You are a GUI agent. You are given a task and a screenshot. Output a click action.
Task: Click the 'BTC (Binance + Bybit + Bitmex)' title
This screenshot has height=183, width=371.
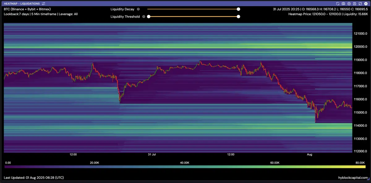pos(27,9)
